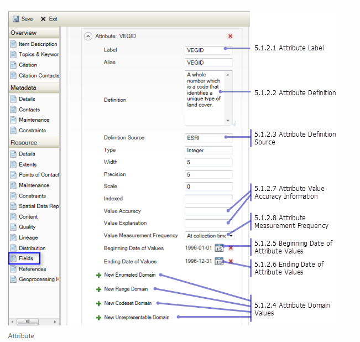Screen dimensions: 360x342
Task: Click Fields page icon
Action: pyautogui.click(x=13, y=258)
